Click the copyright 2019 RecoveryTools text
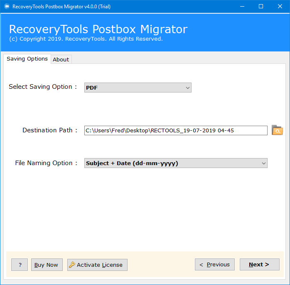290x285 pixels. 86,39
